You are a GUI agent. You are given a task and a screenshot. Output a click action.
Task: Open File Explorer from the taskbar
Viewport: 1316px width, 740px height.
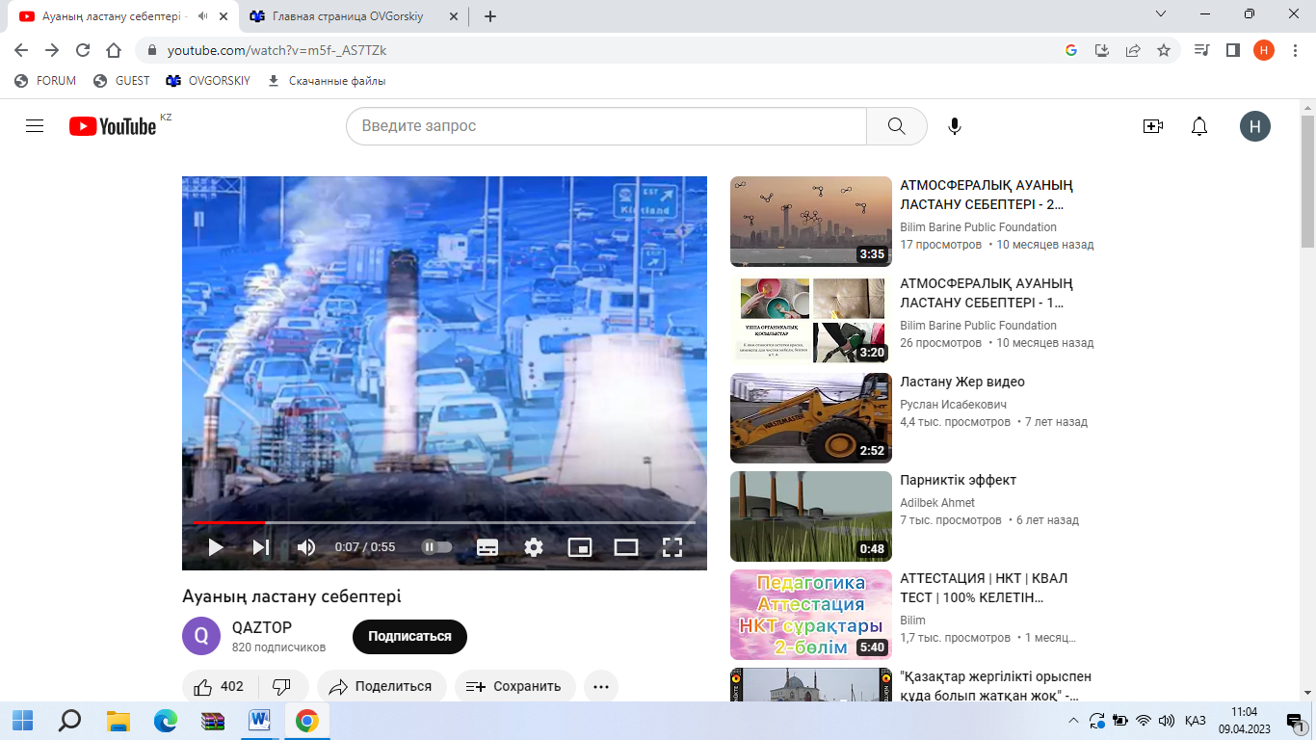tap(118, 720)
